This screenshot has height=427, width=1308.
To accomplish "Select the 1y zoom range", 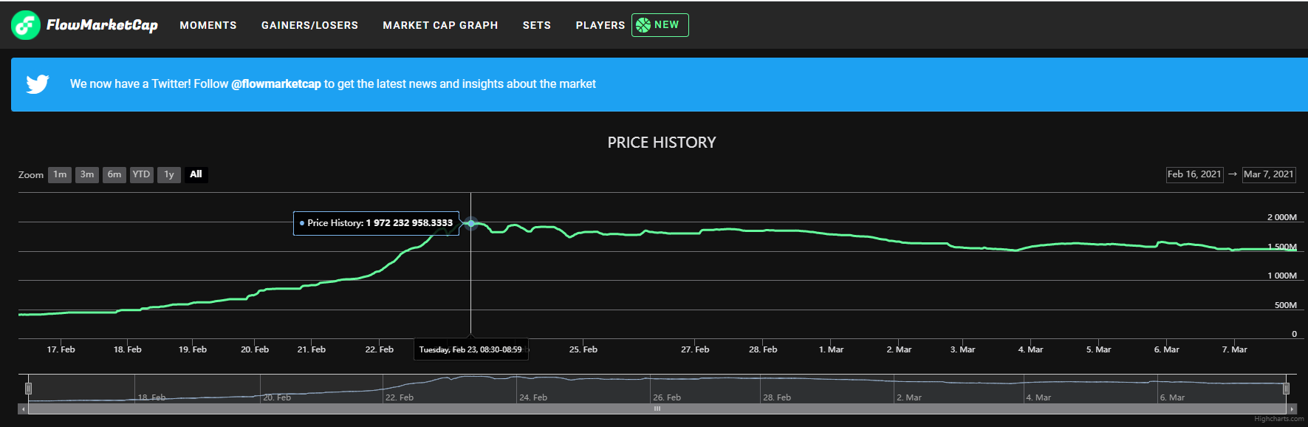I will (x=169, y=175).
